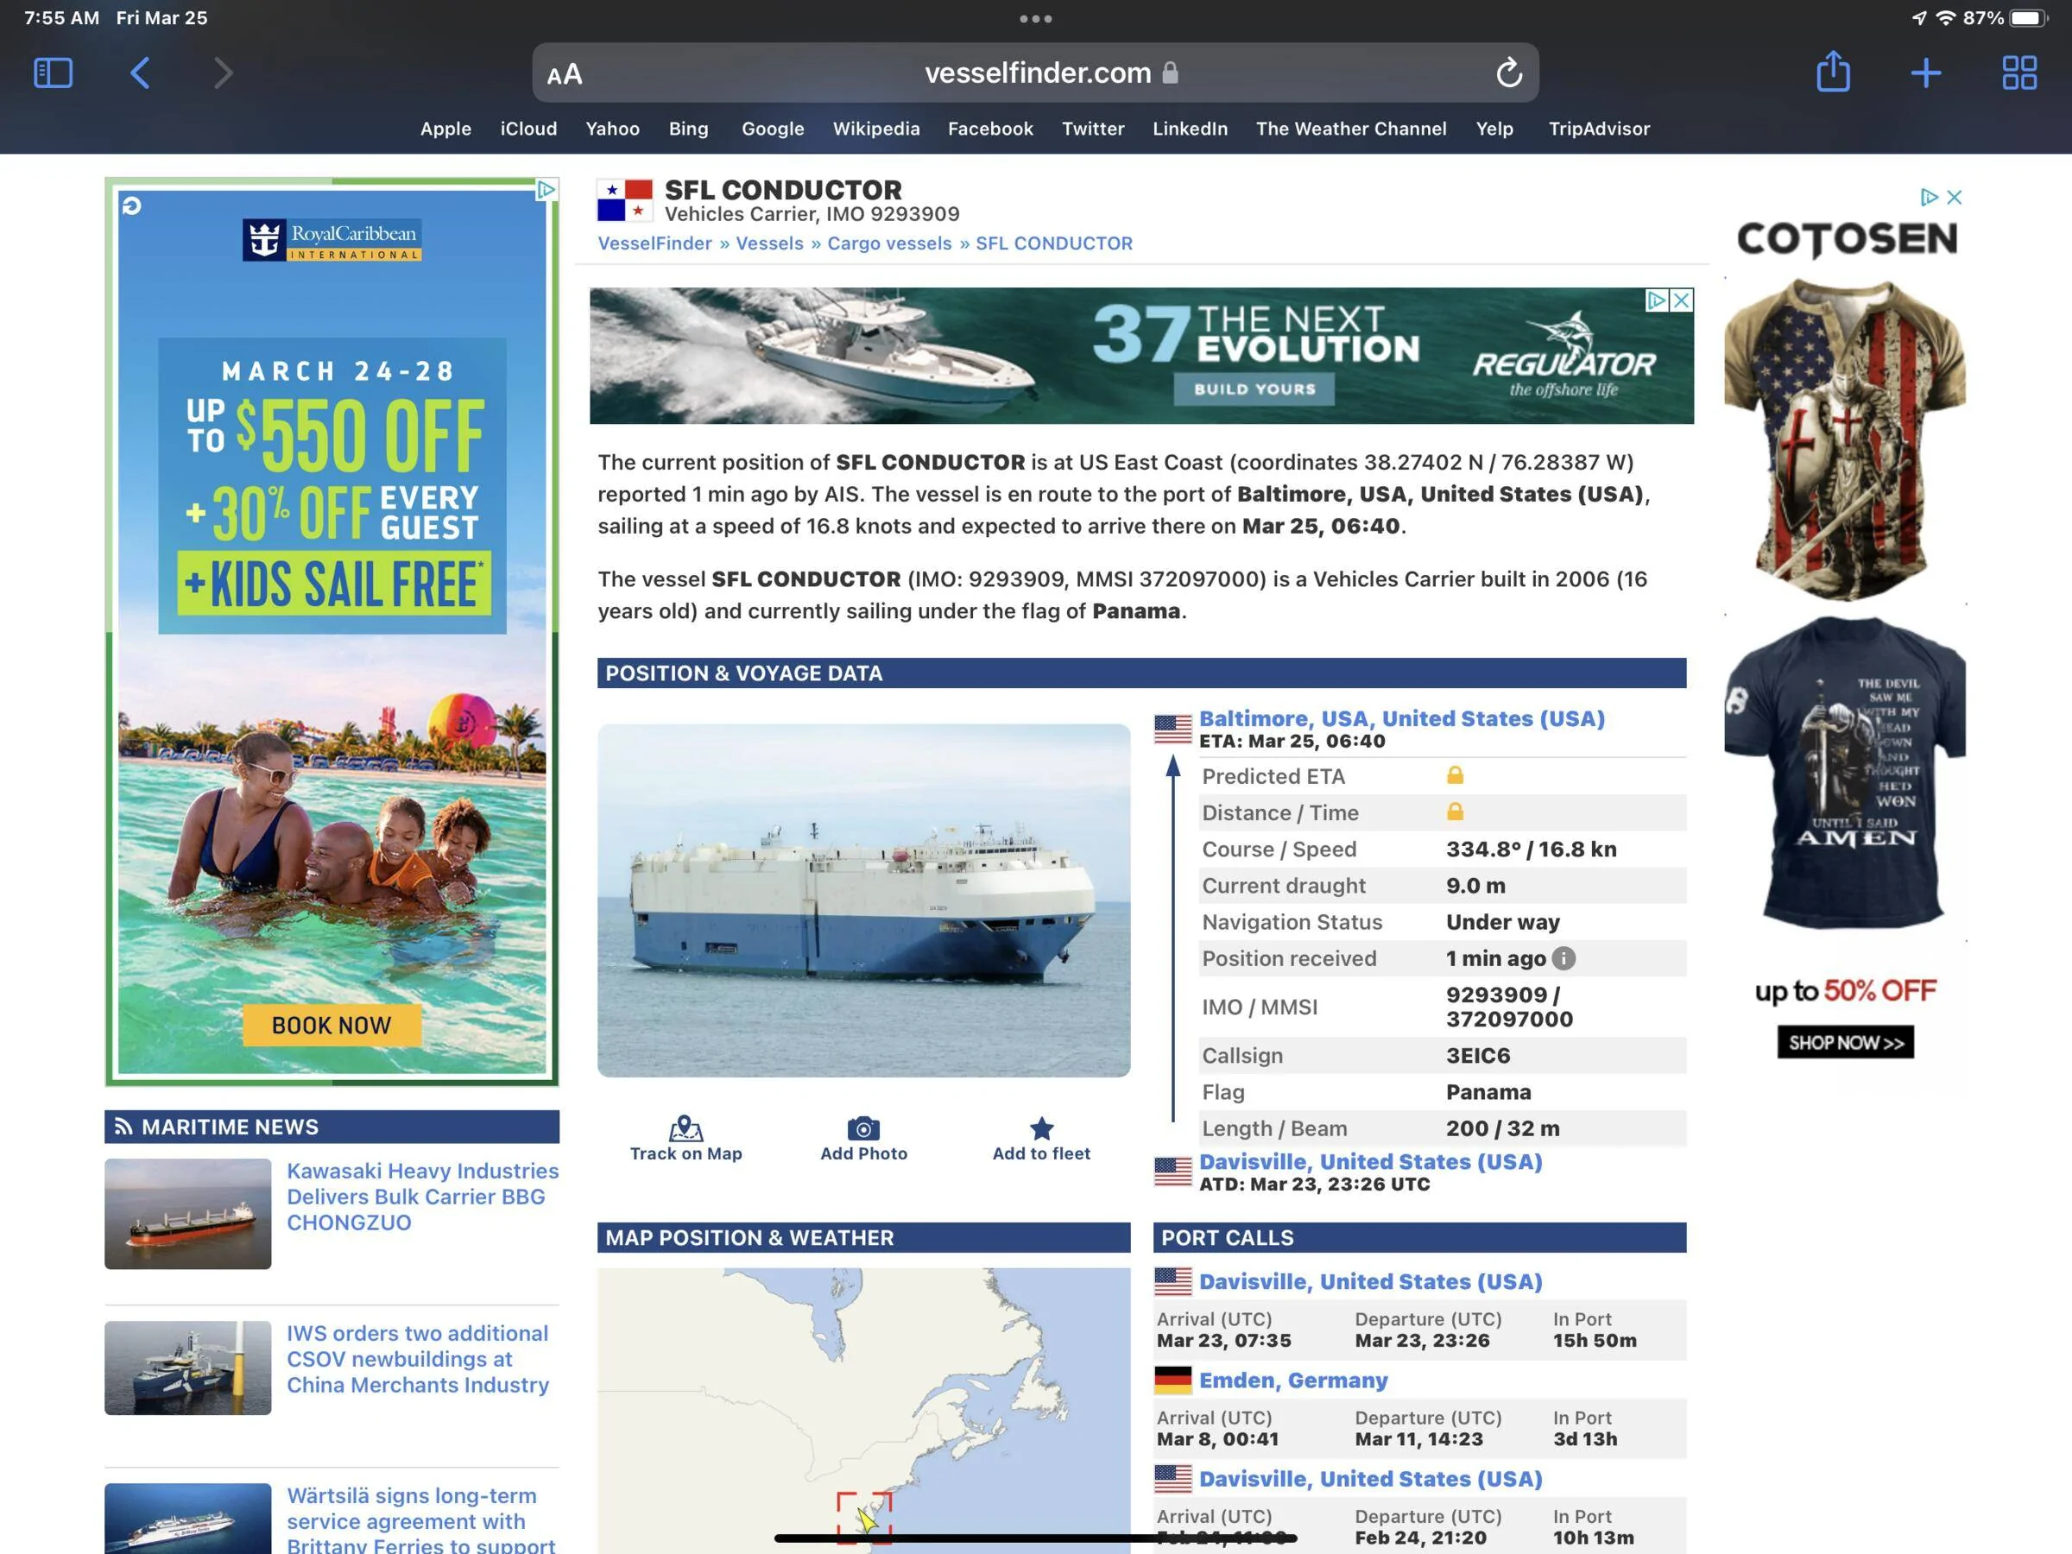Click the vessel marker on the map

click(866, 1519)
